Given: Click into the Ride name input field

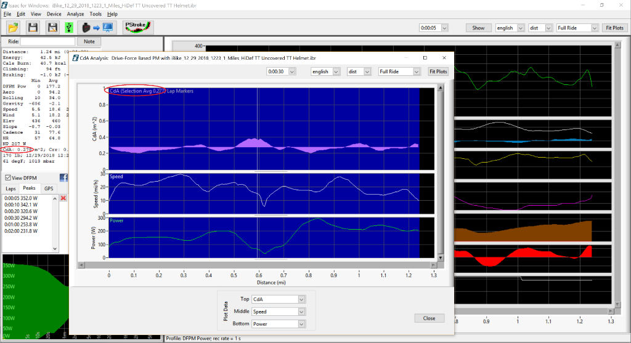Looking at the screenshot, I should pos(49,41).
